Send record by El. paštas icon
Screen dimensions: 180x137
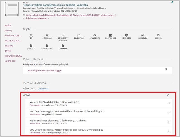coord(79,35)
